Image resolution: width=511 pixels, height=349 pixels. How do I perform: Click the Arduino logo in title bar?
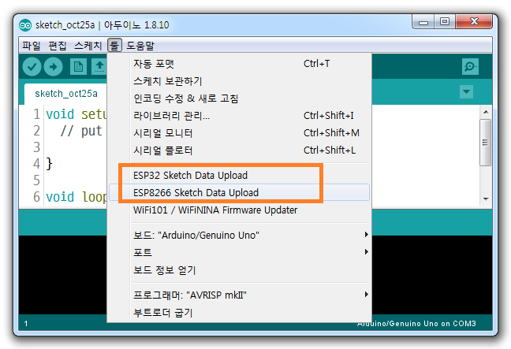(25, 25)
